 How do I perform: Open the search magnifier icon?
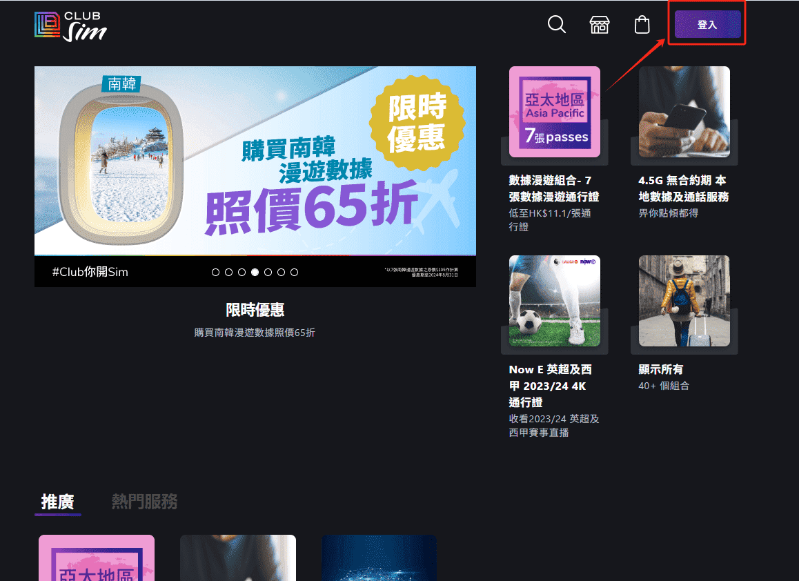(x=556, y=25)
